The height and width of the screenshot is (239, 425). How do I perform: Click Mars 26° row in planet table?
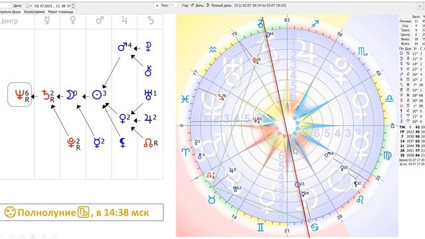coord(412,74)
